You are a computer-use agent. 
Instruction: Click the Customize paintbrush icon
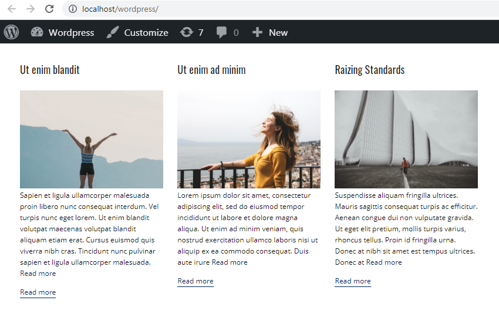(x=112, y=32)
